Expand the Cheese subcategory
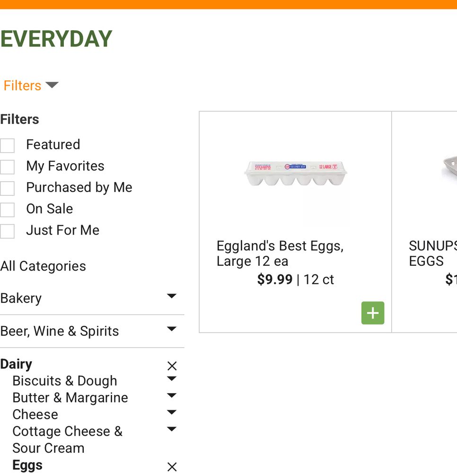Image resolution: width=457 pixels, height=473 pixels. click(x=172, y=412)
